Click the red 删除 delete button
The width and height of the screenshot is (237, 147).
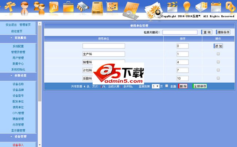[x=183, y=86]
